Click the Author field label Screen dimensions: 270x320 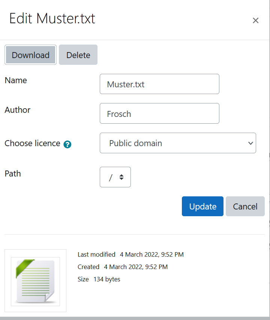[x=18, y=110]
